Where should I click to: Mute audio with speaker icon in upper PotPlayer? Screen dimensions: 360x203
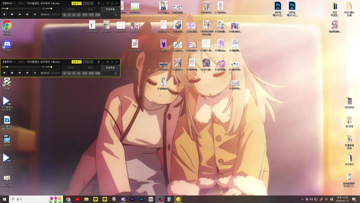click(x=43, y=8)
